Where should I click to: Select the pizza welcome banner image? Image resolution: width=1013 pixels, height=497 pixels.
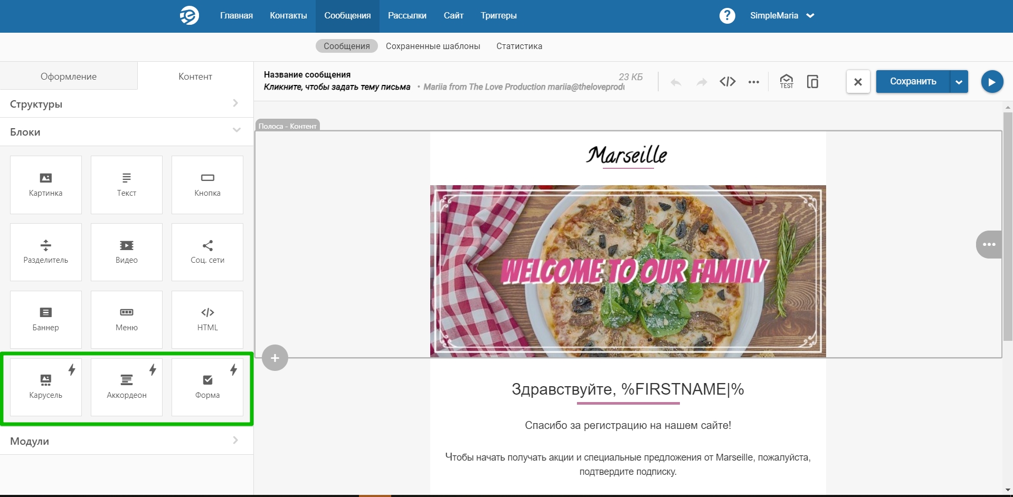click(628, 271)
